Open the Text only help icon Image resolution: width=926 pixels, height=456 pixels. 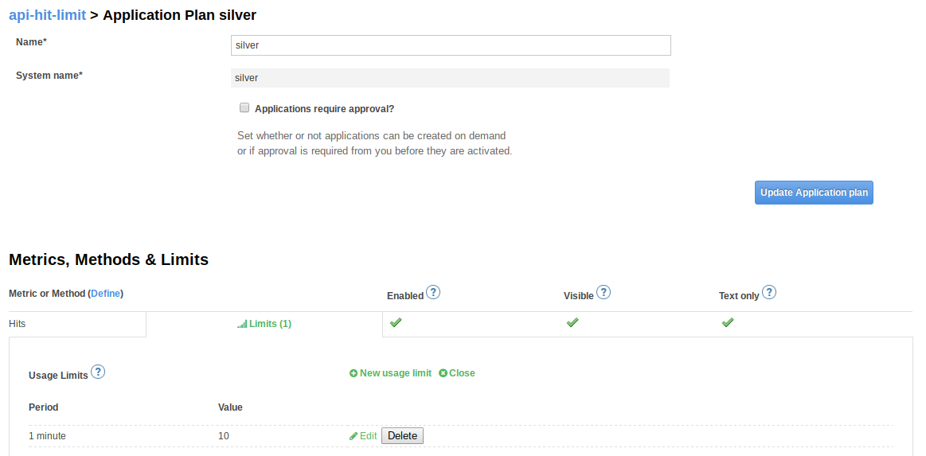point(769,293)
